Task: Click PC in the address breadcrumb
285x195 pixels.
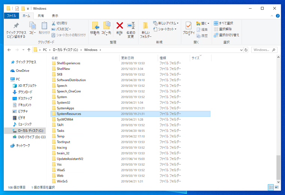Action: 45,50
